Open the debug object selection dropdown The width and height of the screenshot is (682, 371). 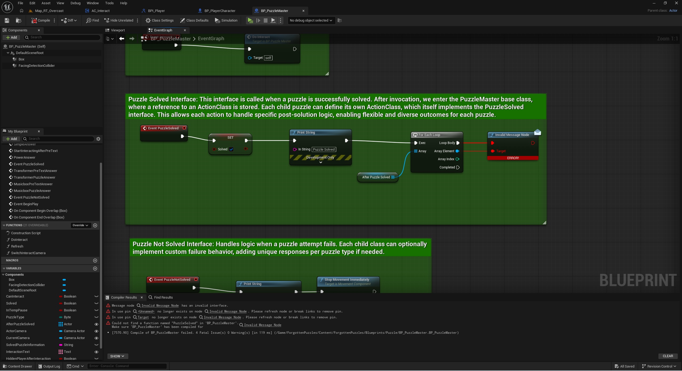coord(311,20)
